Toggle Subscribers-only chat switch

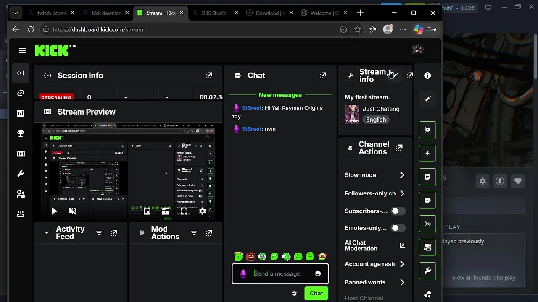coord(398,211)
